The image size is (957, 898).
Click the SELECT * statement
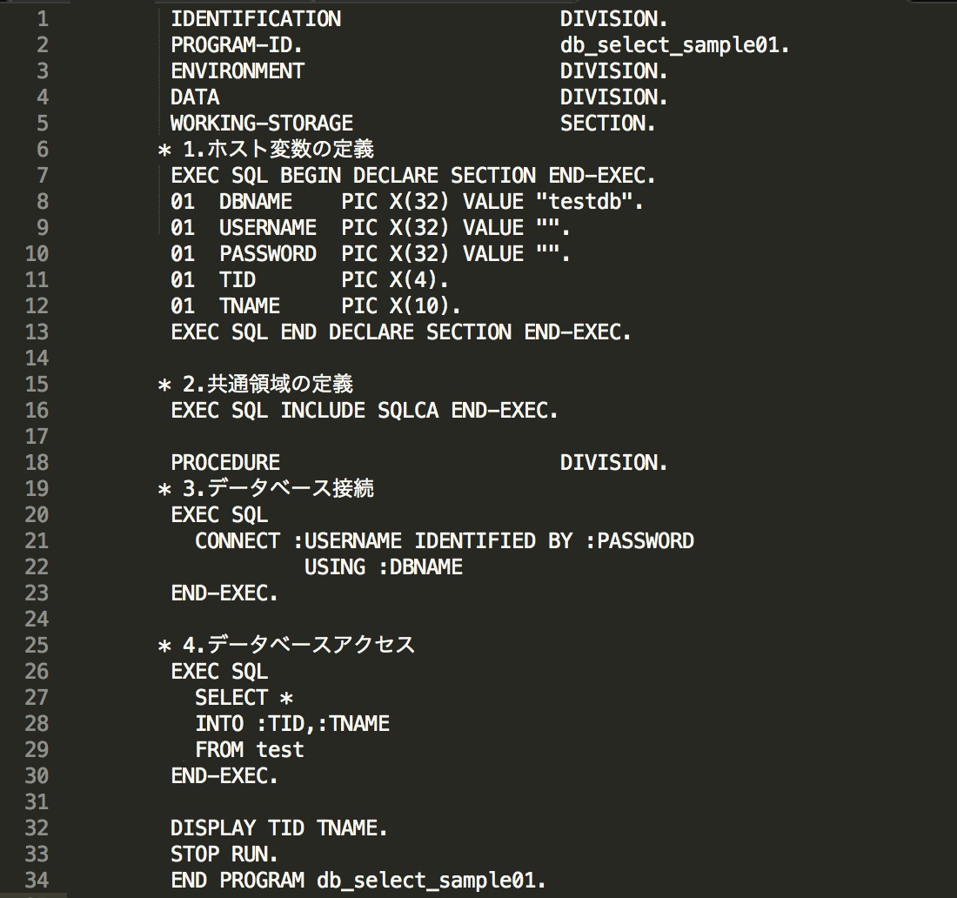click(244, 697)
